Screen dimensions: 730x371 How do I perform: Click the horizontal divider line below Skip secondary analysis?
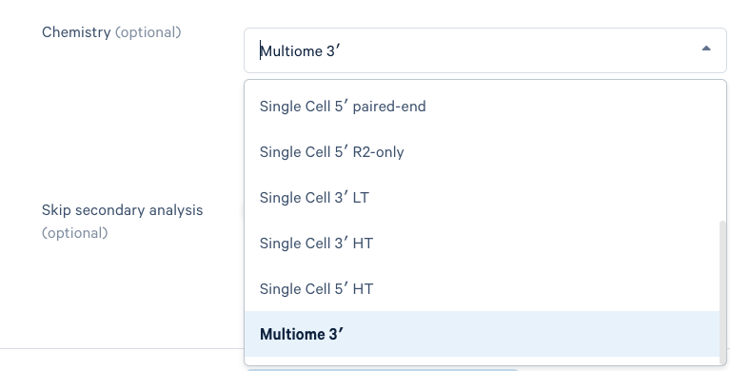click(122, 348)
